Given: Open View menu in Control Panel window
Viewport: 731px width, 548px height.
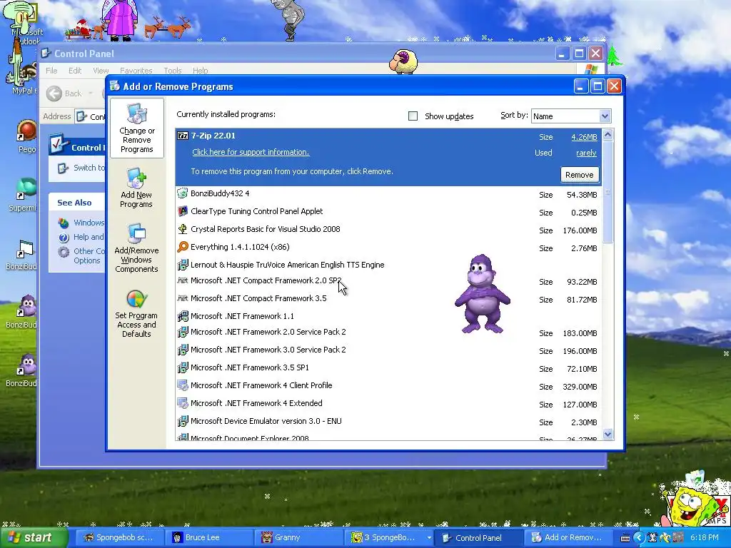Looking at the screenshot, I should pyautogui.click(x=101, y=71).
